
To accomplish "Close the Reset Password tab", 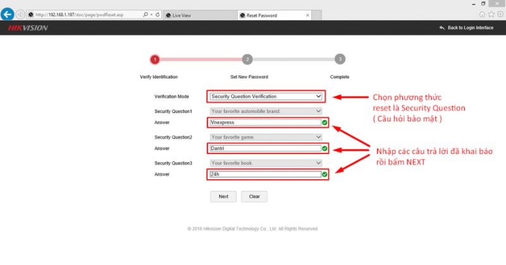I will (308, 14).
